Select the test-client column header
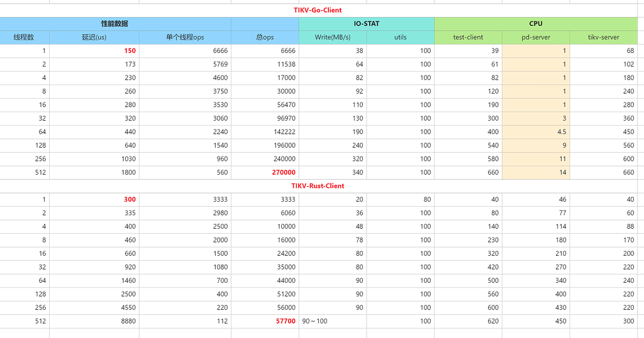644x338 pixels. click(x=468, y=37)
